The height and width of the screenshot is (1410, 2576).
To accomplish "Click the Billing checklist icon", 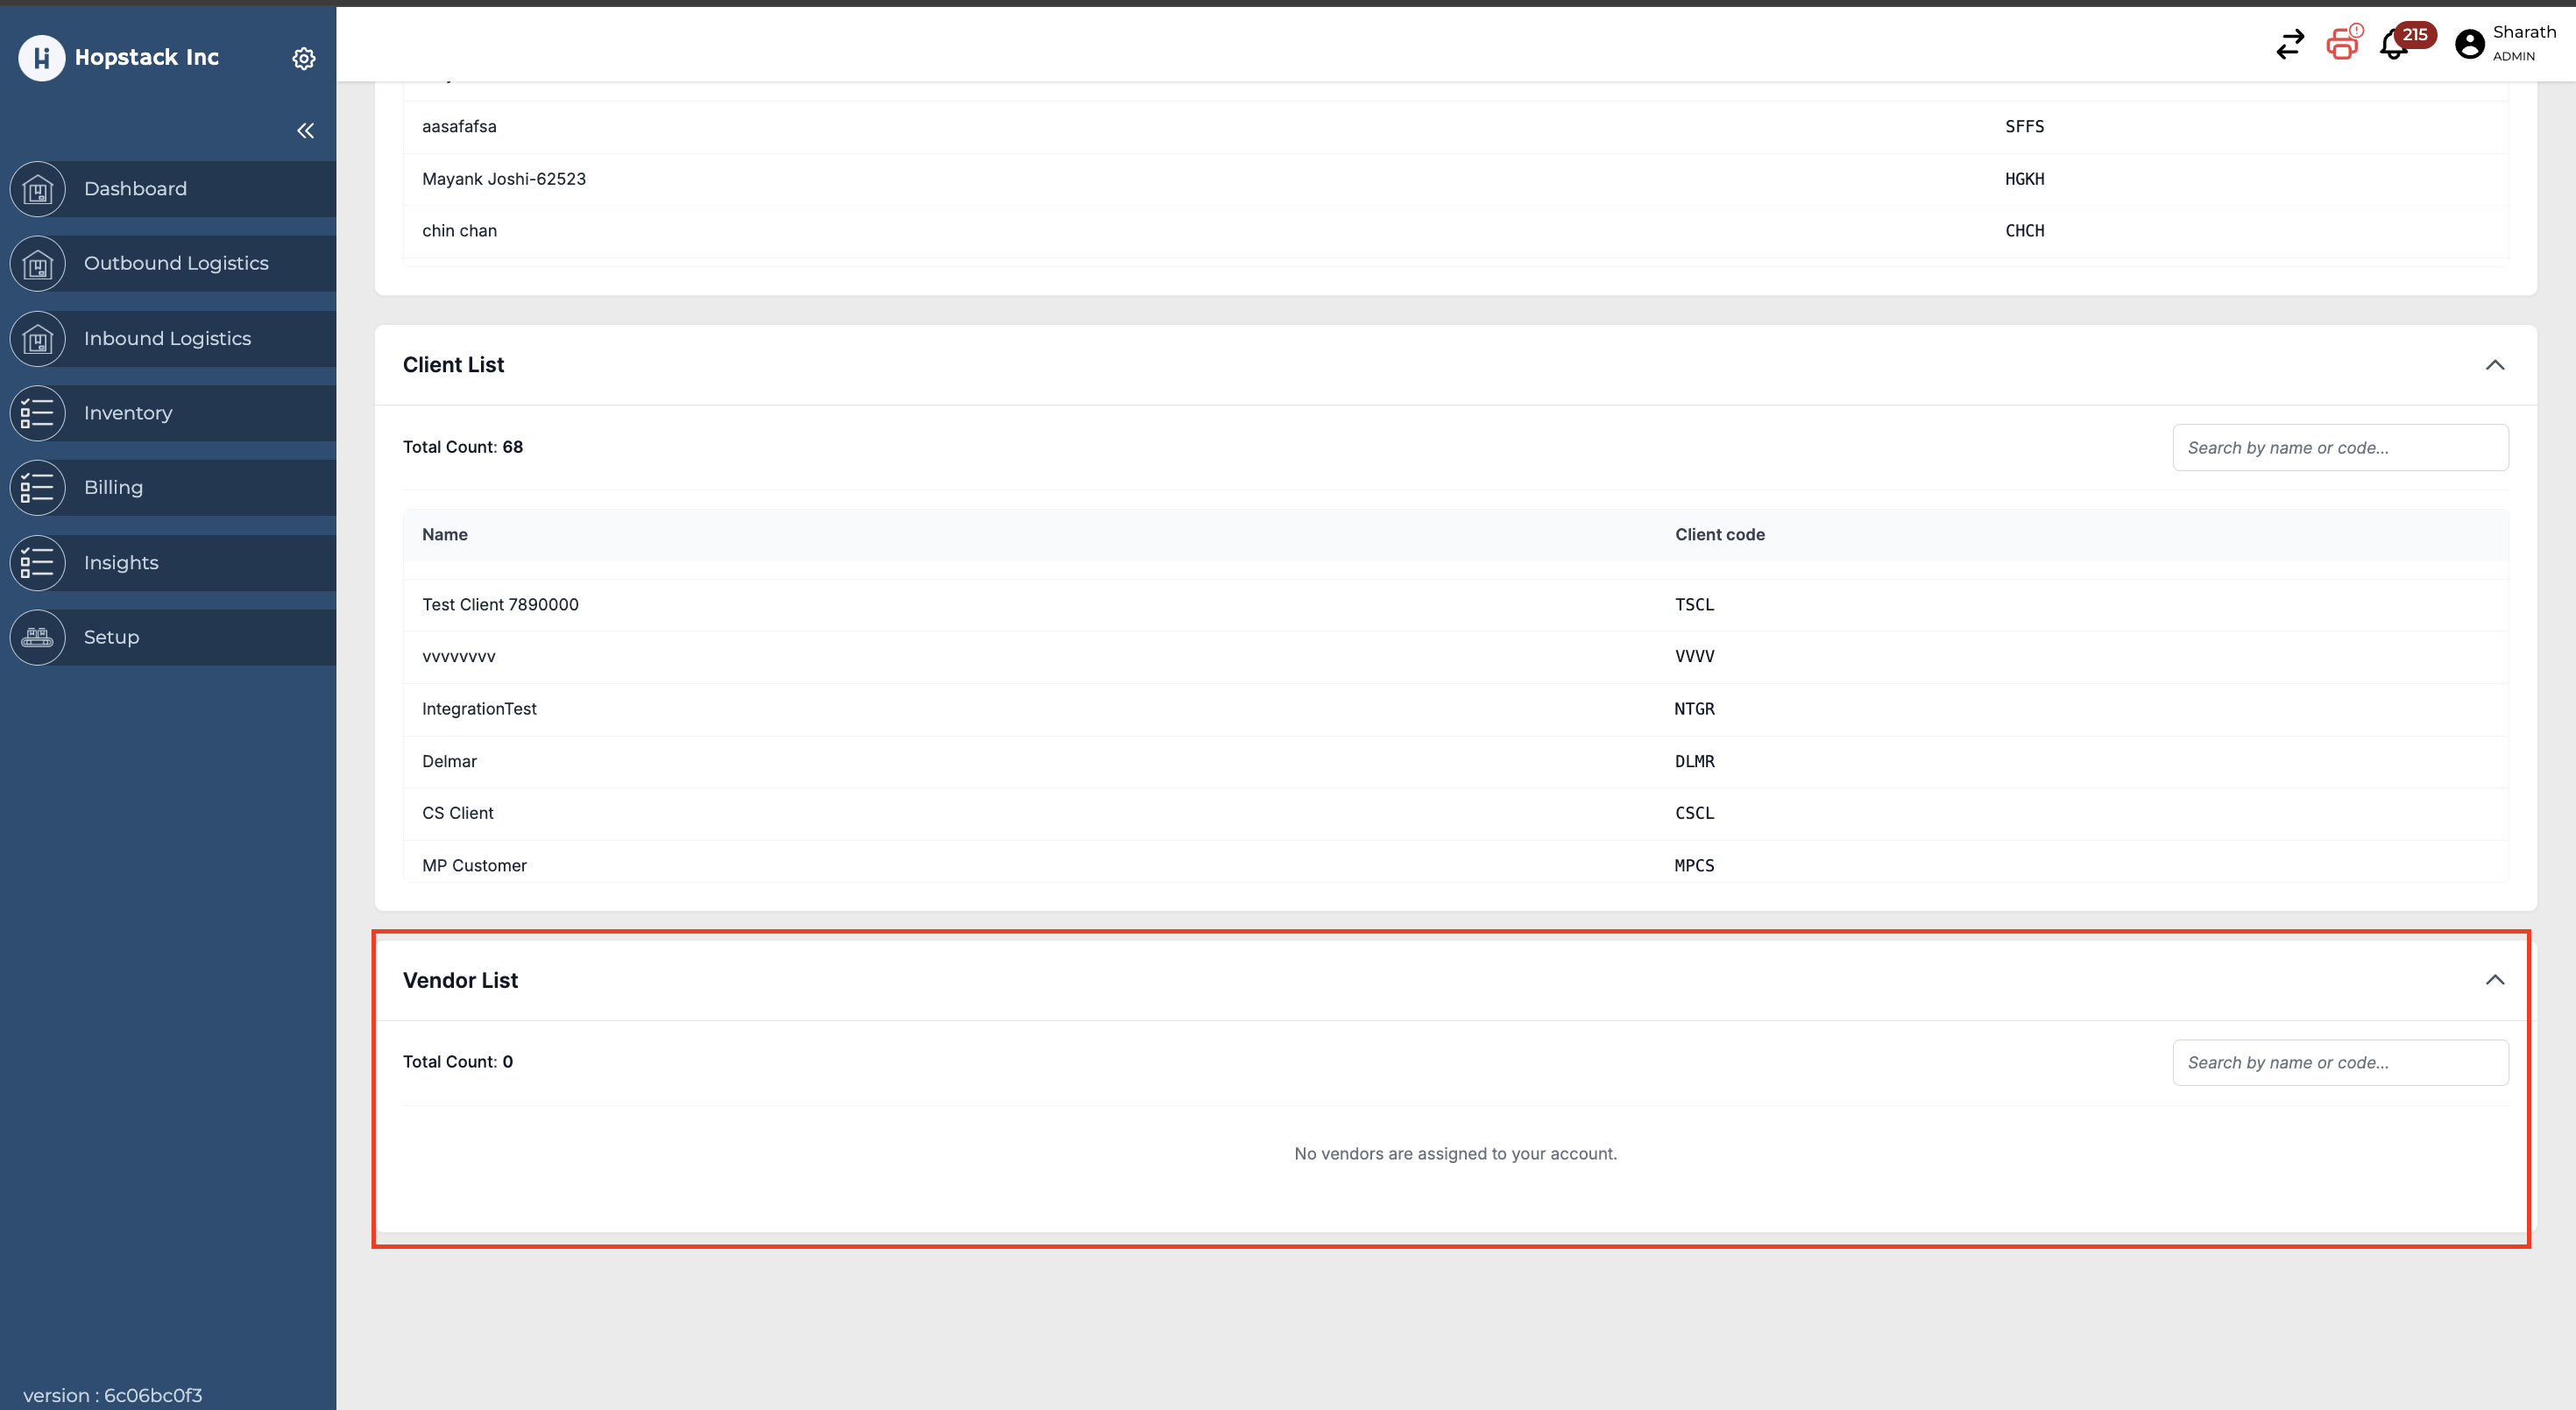I will [x=38, y=488].
